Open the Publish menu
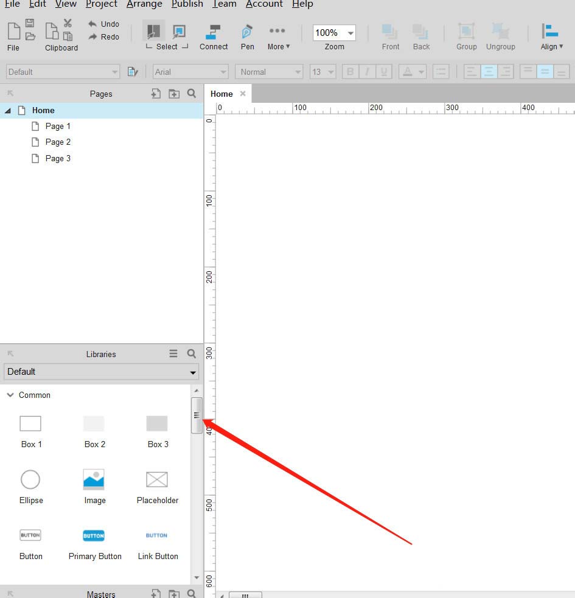This screenshot has height=598, width=575. pyautogui.click(x=187, y=4)
